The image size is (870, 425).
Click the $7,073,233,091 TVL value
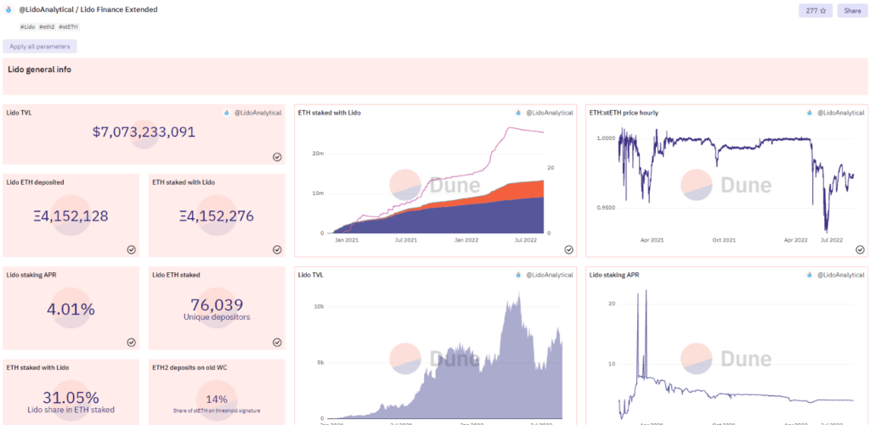pos(144,131)
